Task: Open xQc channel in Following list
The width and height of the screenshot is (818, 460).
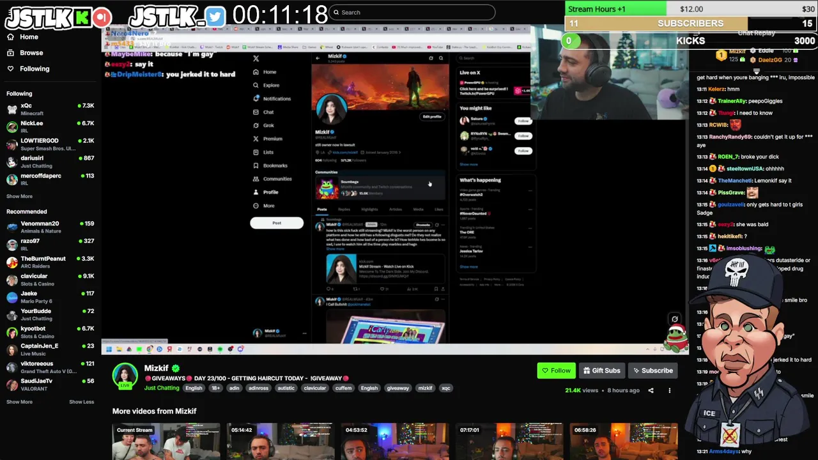Action: tap(50, 109)
